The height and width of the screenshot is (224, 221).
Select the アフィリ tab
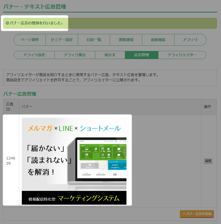coord(190,40)
